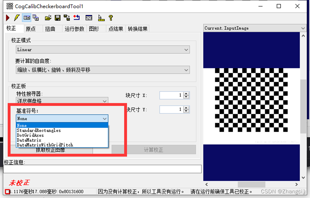Click the floppy disk save icon
310x198 pixels.
coord(58,18)
